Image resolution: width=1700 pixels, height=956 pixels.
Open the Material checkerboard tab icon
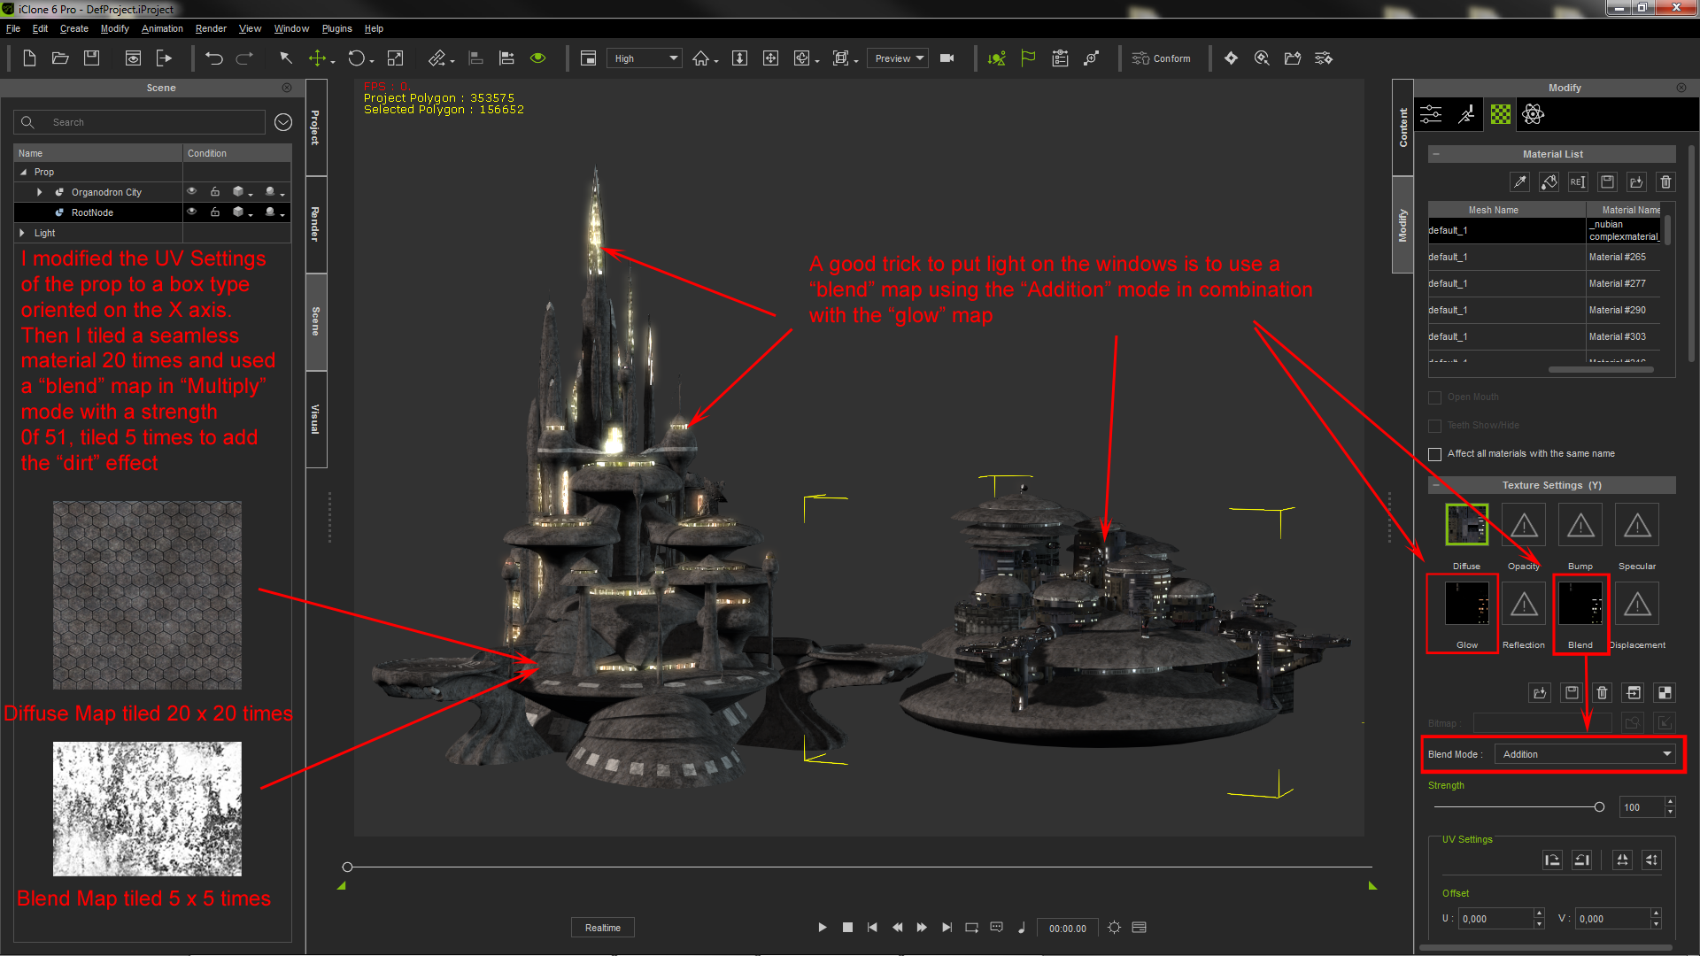tap(1500, 114)
